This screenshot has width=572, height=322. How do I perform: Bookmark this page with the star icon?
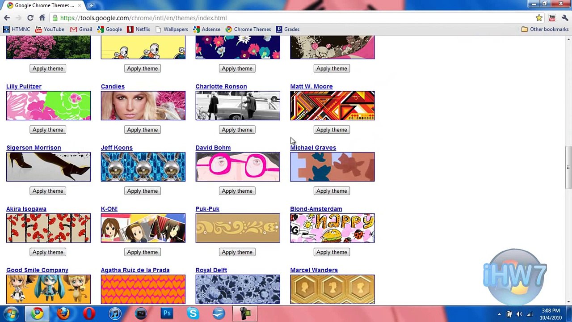coord(539,18)
